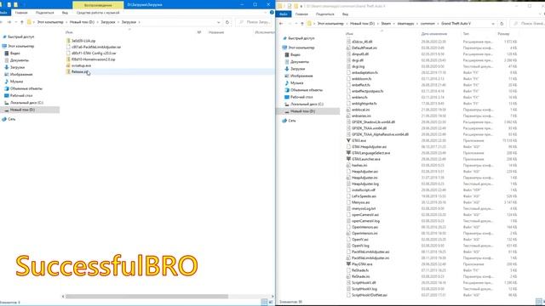Open recent locations dropdown in GTA V window
545x306 pixels.
[296, 24]
